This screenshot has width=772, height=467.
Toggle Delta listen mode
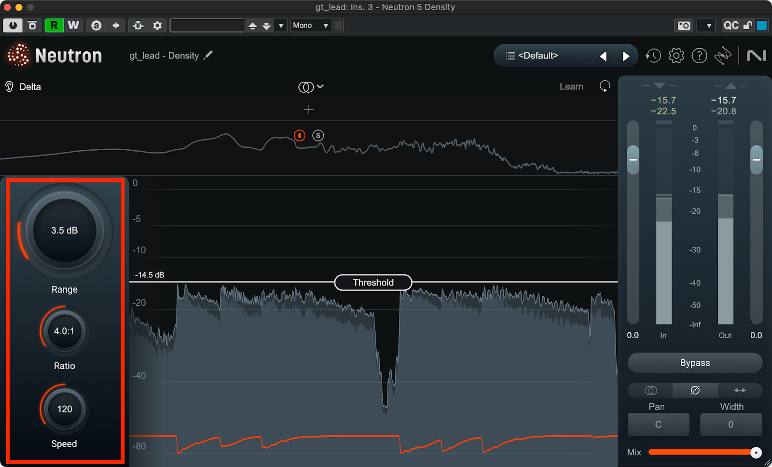pos(23,87)
